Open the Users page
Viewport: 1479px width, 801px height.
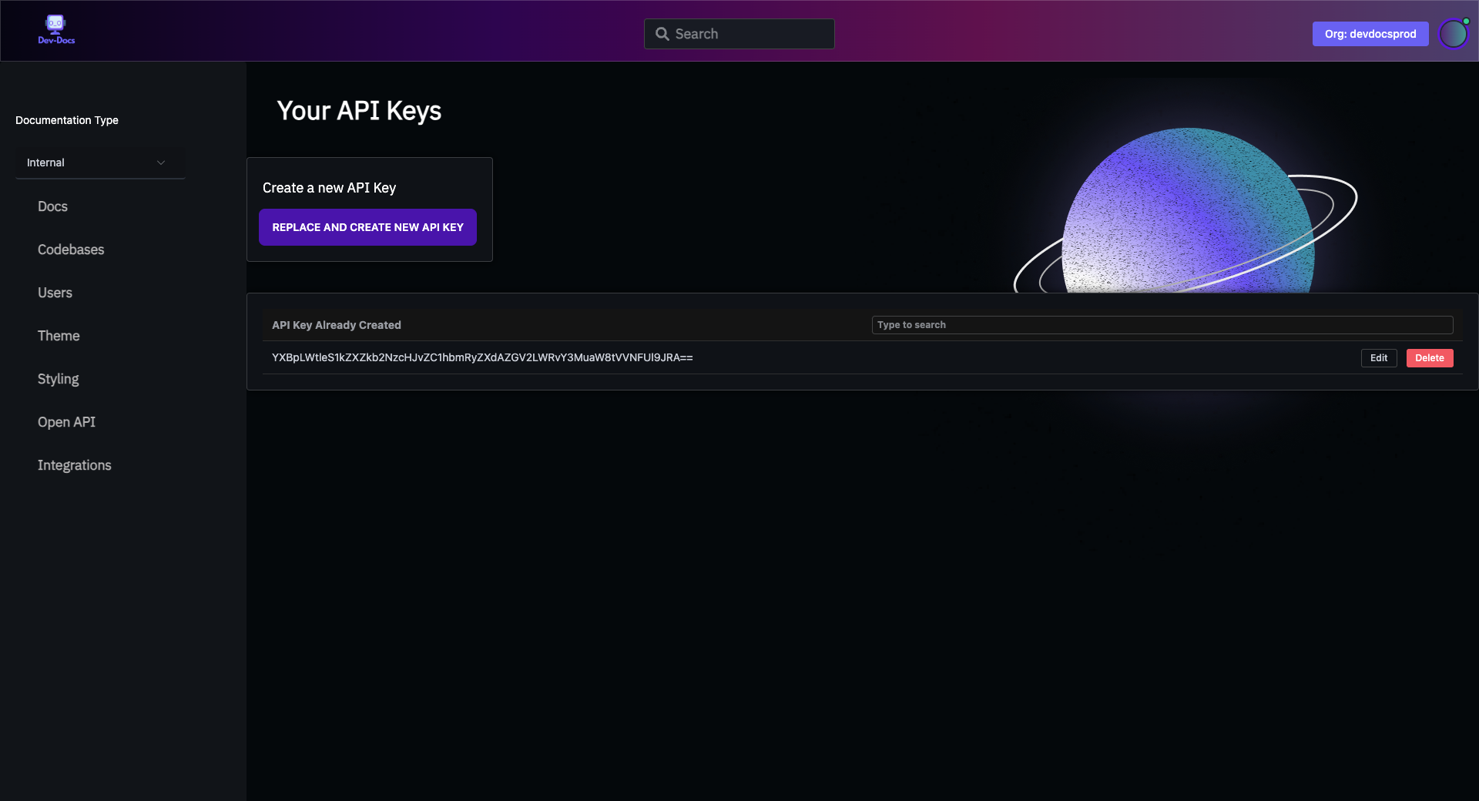(55, 293)
